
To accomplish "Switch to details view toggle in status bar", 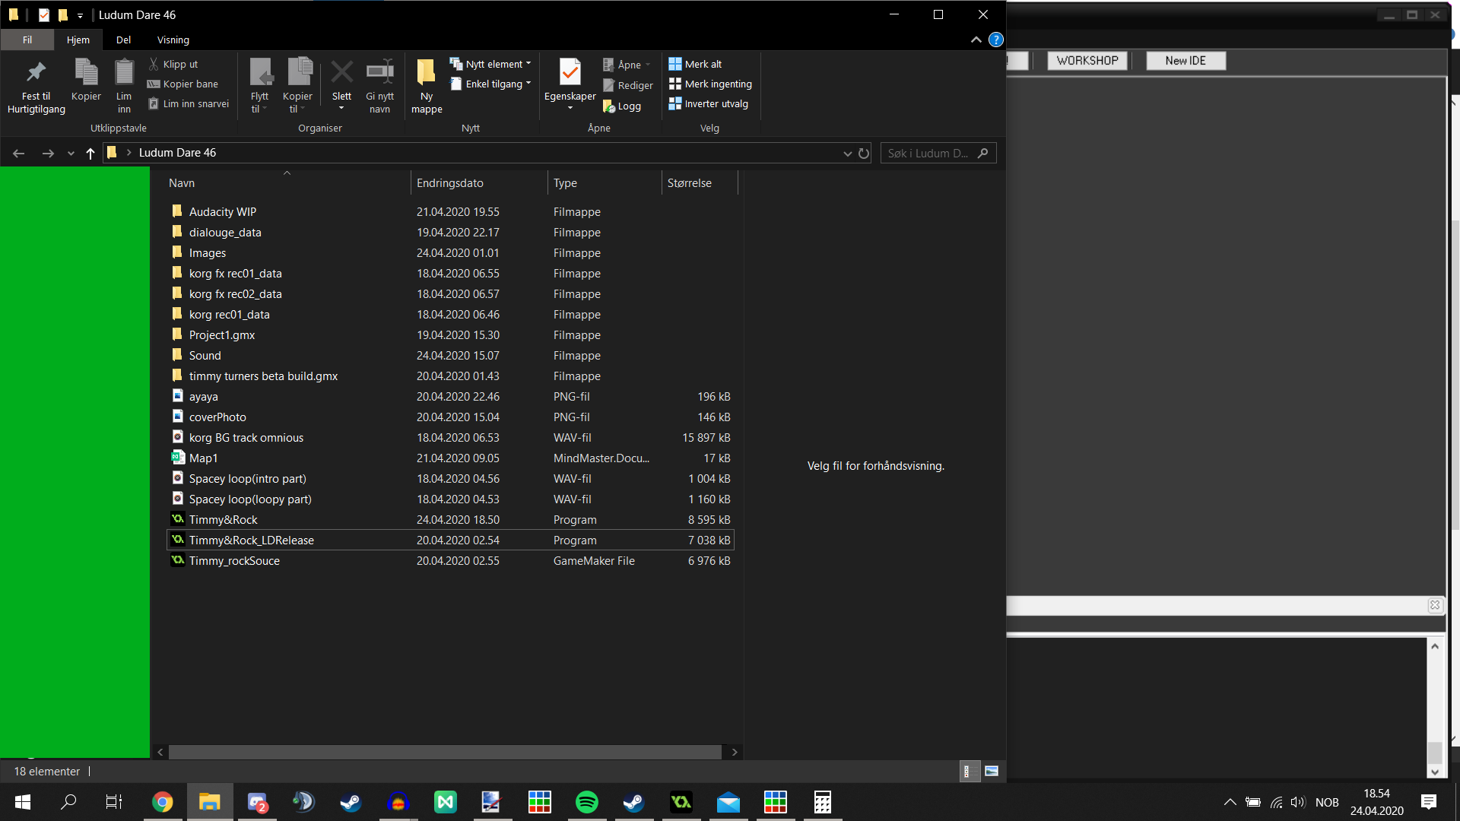I will (x=968, y=771).
